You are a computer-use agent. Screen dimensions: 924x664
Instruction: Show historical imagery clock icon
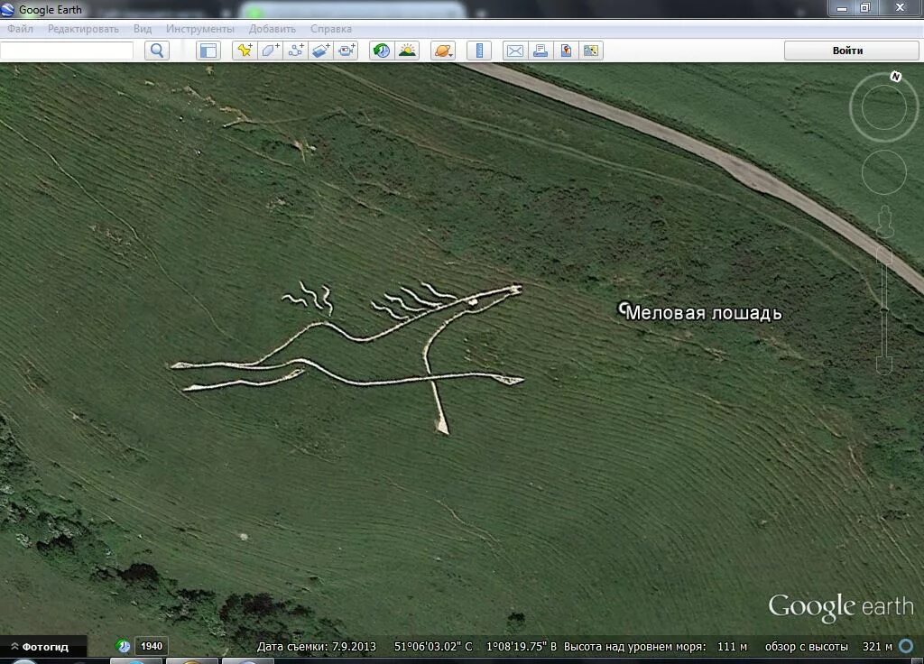(382, 51)
